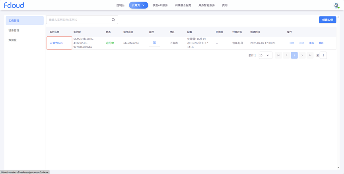The image size is (344, 174).
Task: Click the instance name search field
Action: tap(79, 20)
